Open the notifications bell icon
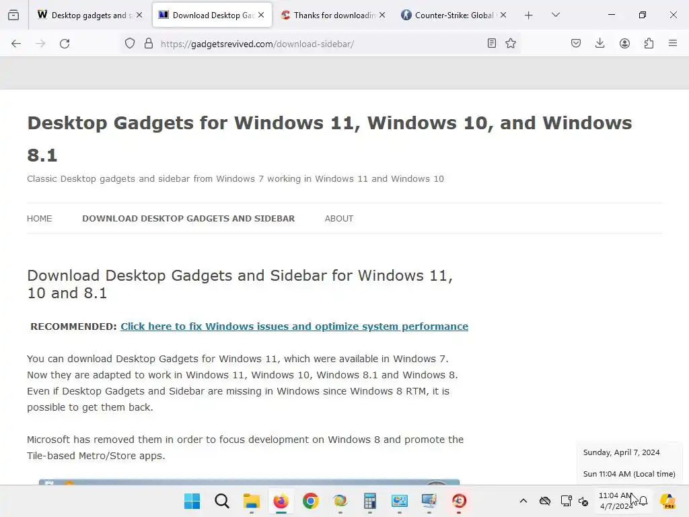 click(643, 501)
